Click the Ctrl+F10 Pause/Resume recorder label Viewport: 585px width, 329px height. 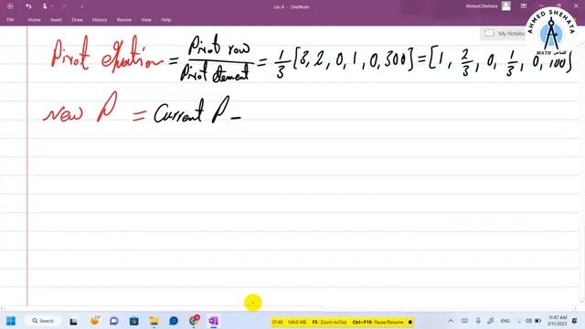tap(378, 322)
